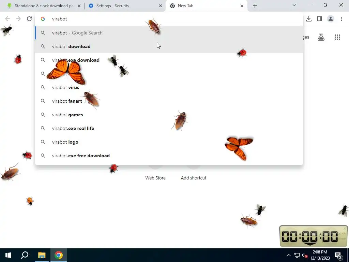The width and height of the screenshot is (349, 262).
Task: Click the muted volume tray icon
Action: pos(305,255)
